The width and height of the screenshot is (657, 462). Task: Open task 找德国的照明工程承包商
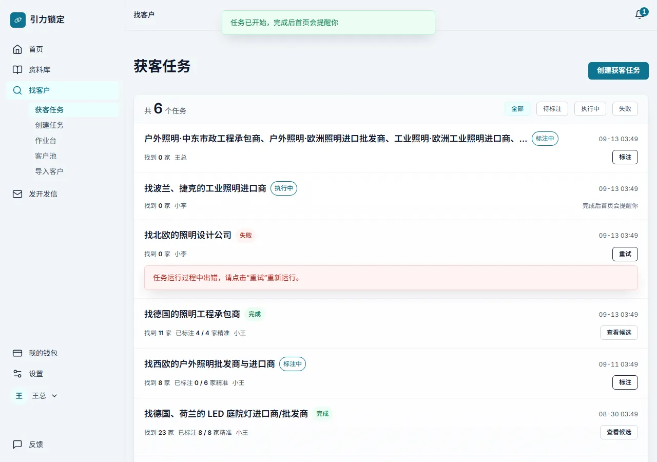[x=192, y=314]
